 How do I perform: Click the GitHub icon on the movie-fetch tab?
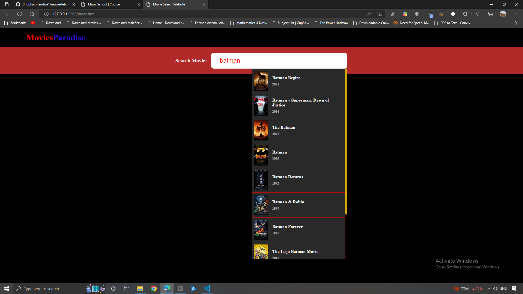coord(18,4)
